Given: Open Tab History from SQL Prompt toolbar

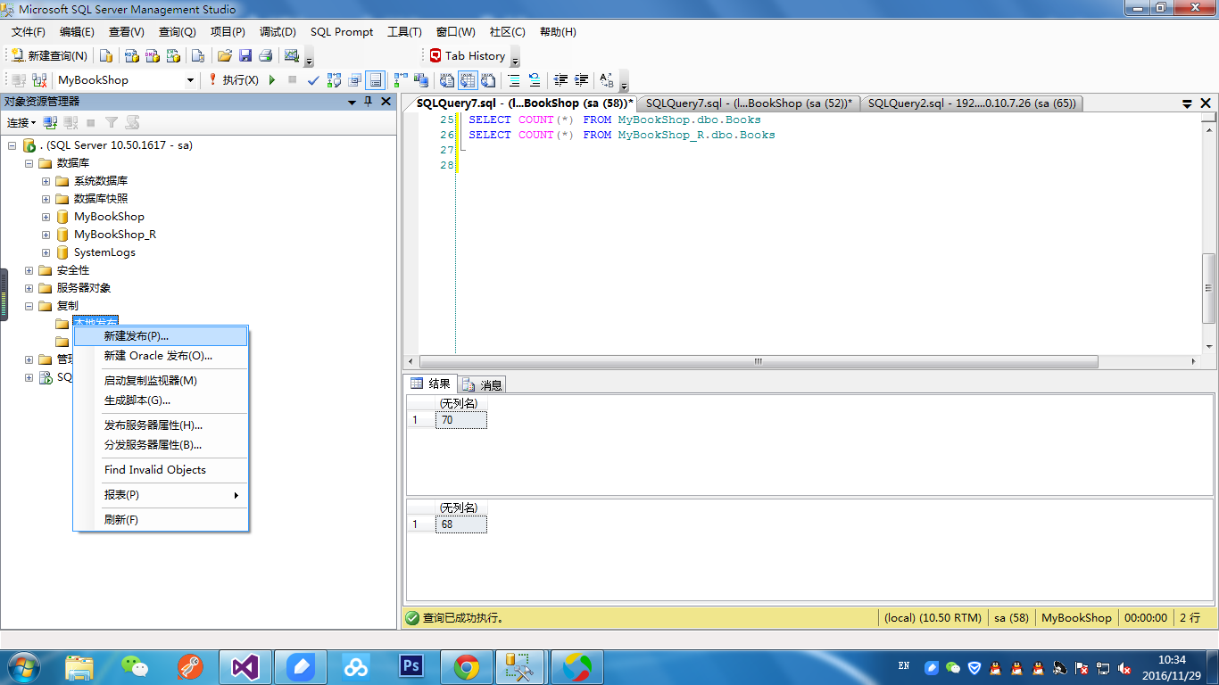Looking at the screenshot, I should (x=467, y=56).
